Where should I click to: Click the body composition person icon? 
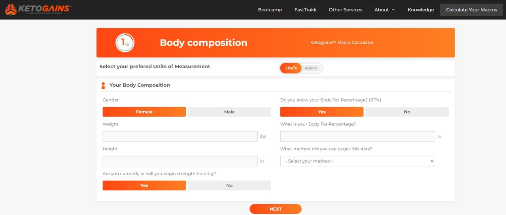tap(103, 85)
